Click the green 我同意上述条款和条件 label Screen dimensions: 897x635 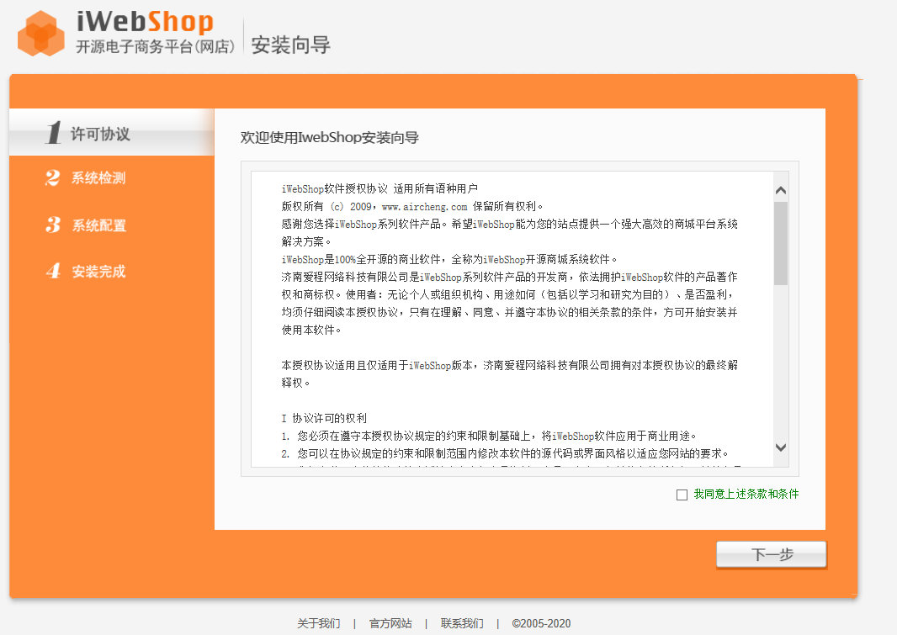point(746,494)
